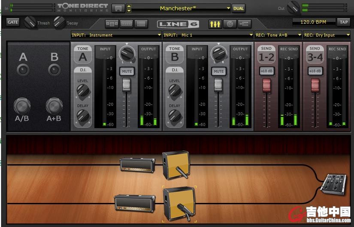Viewport: 354px width, 227px height.
Task: Select the upper speaker cabinet
Action: click(x=176, y=165)
